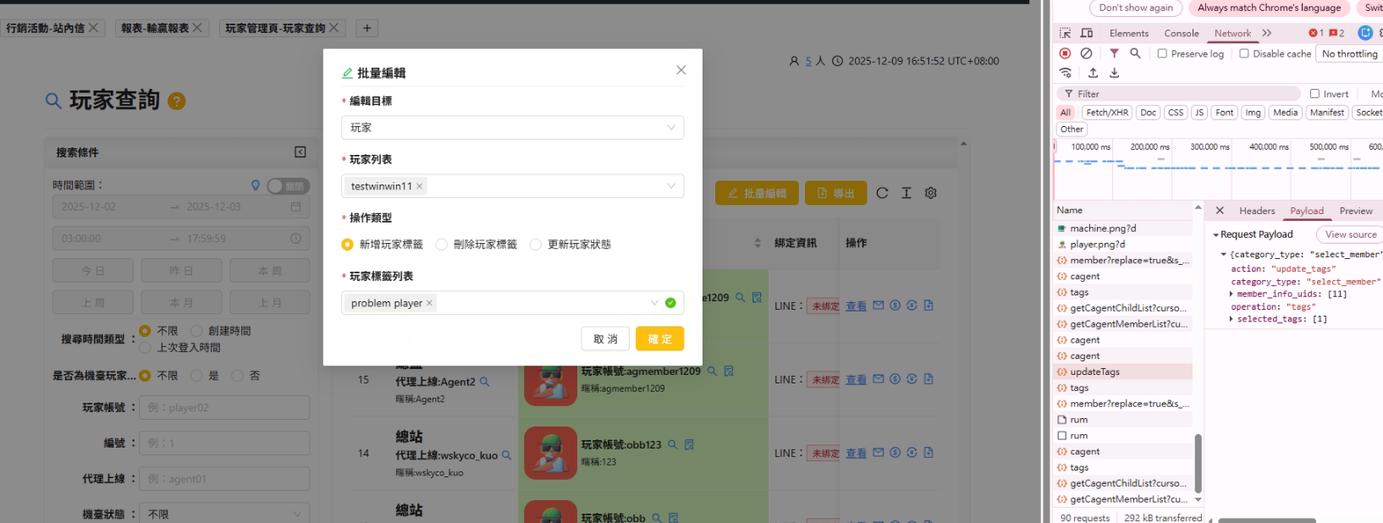Click the refresh icon beside export button
Screen dimensions: 1383x523
click(882, 193)
